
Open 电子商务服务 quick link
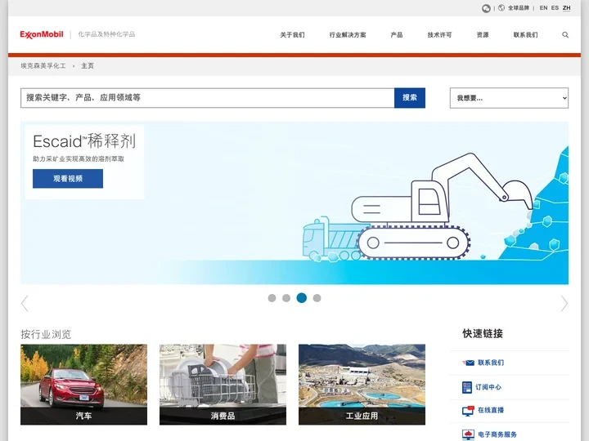click(497, 434)
